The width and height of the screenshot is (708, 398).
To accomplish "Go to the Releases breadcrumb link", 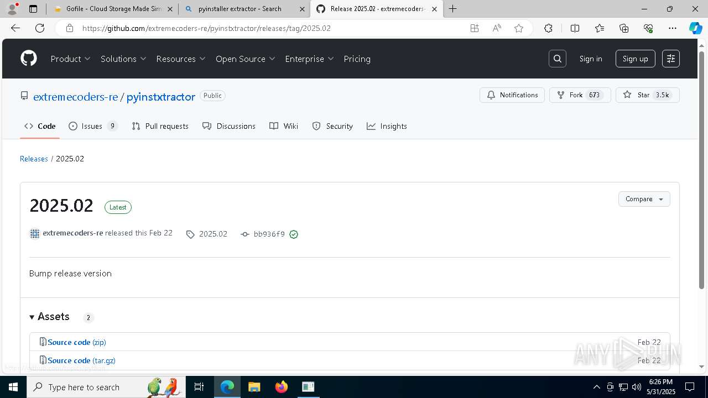I will point(34,159).
